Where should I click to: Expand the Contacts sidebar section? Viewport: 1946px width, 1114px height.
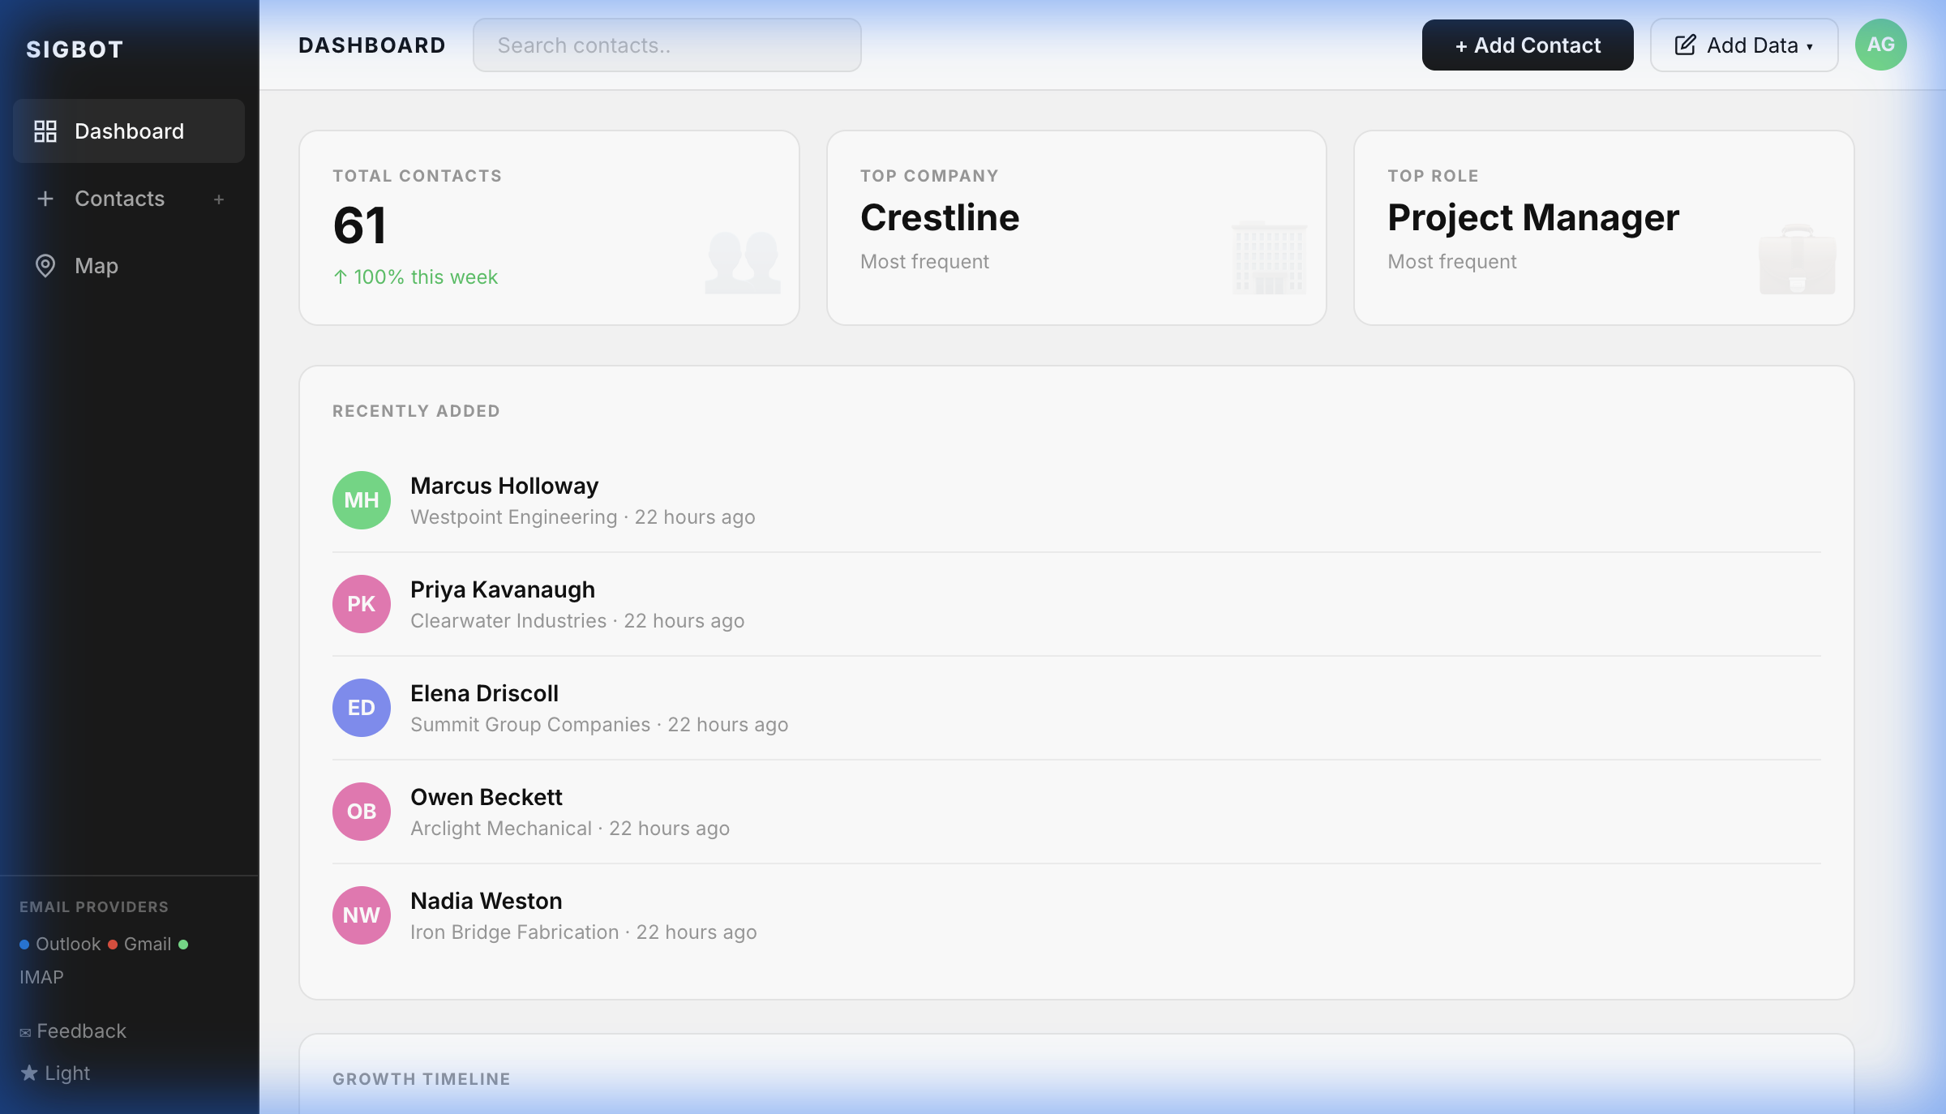click(119, 199)
